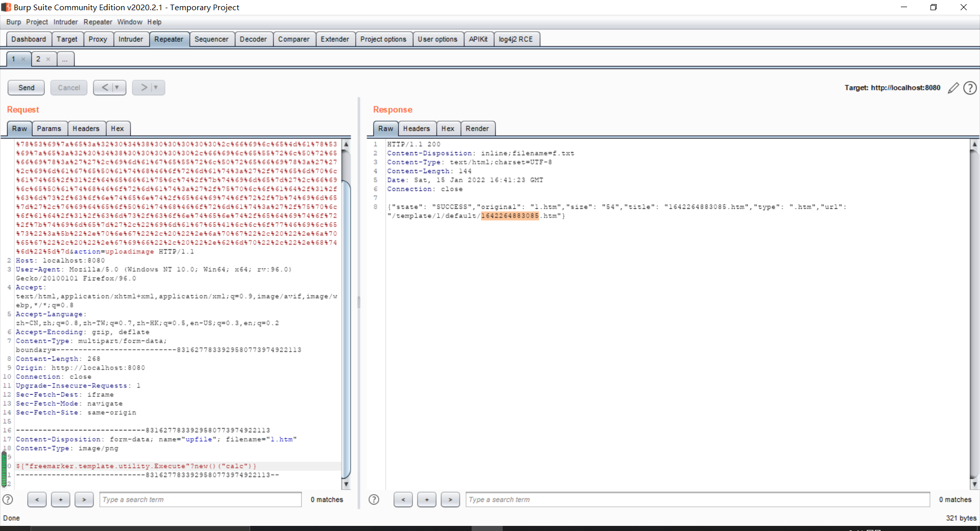
Task: Close Repeater tab 2
Action: [48, 59]
